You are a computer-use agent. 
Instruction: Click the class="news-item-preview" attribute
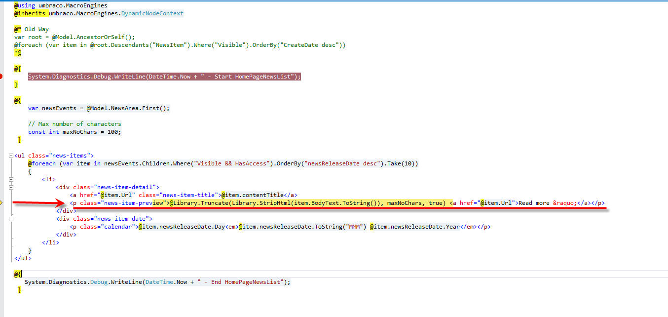pyautogui.click(x=123, y=203)
